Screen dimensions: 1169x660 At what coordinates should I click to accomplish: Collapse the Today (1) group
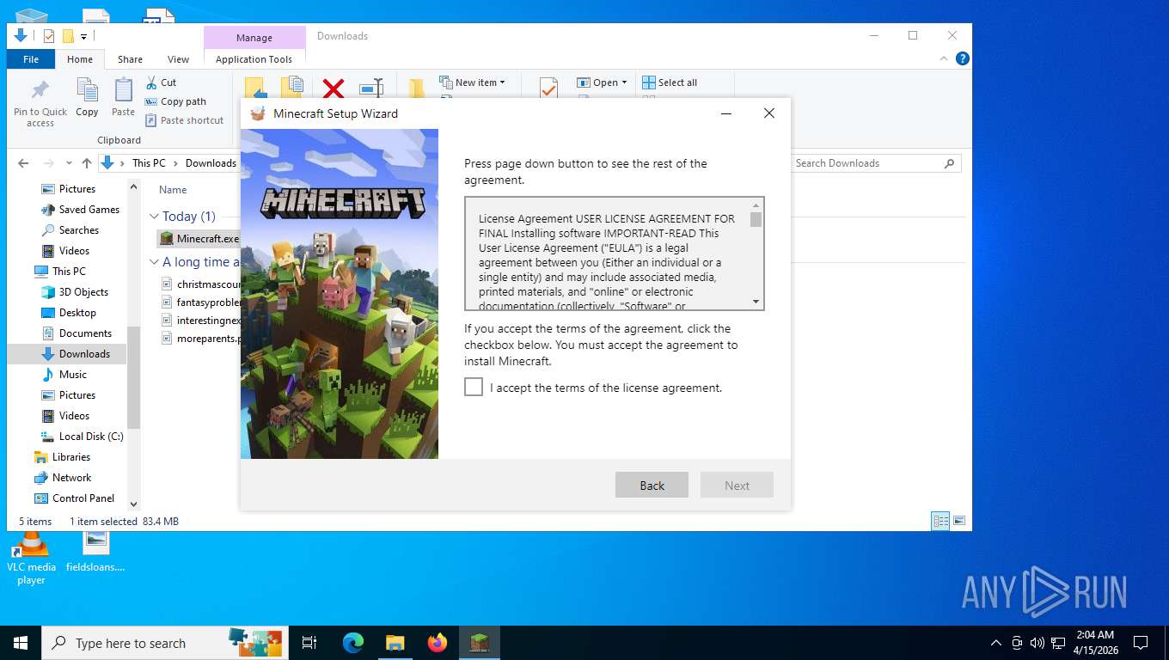coord(155,217)
